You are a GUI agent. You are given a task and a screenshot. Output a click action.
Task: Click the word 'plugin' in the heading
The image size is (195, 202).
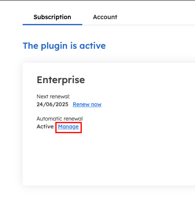click(x=54, y=46)
